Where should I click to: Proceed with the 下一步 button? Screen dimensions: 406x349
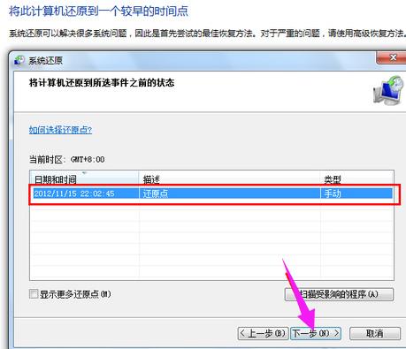click(316, 333)
